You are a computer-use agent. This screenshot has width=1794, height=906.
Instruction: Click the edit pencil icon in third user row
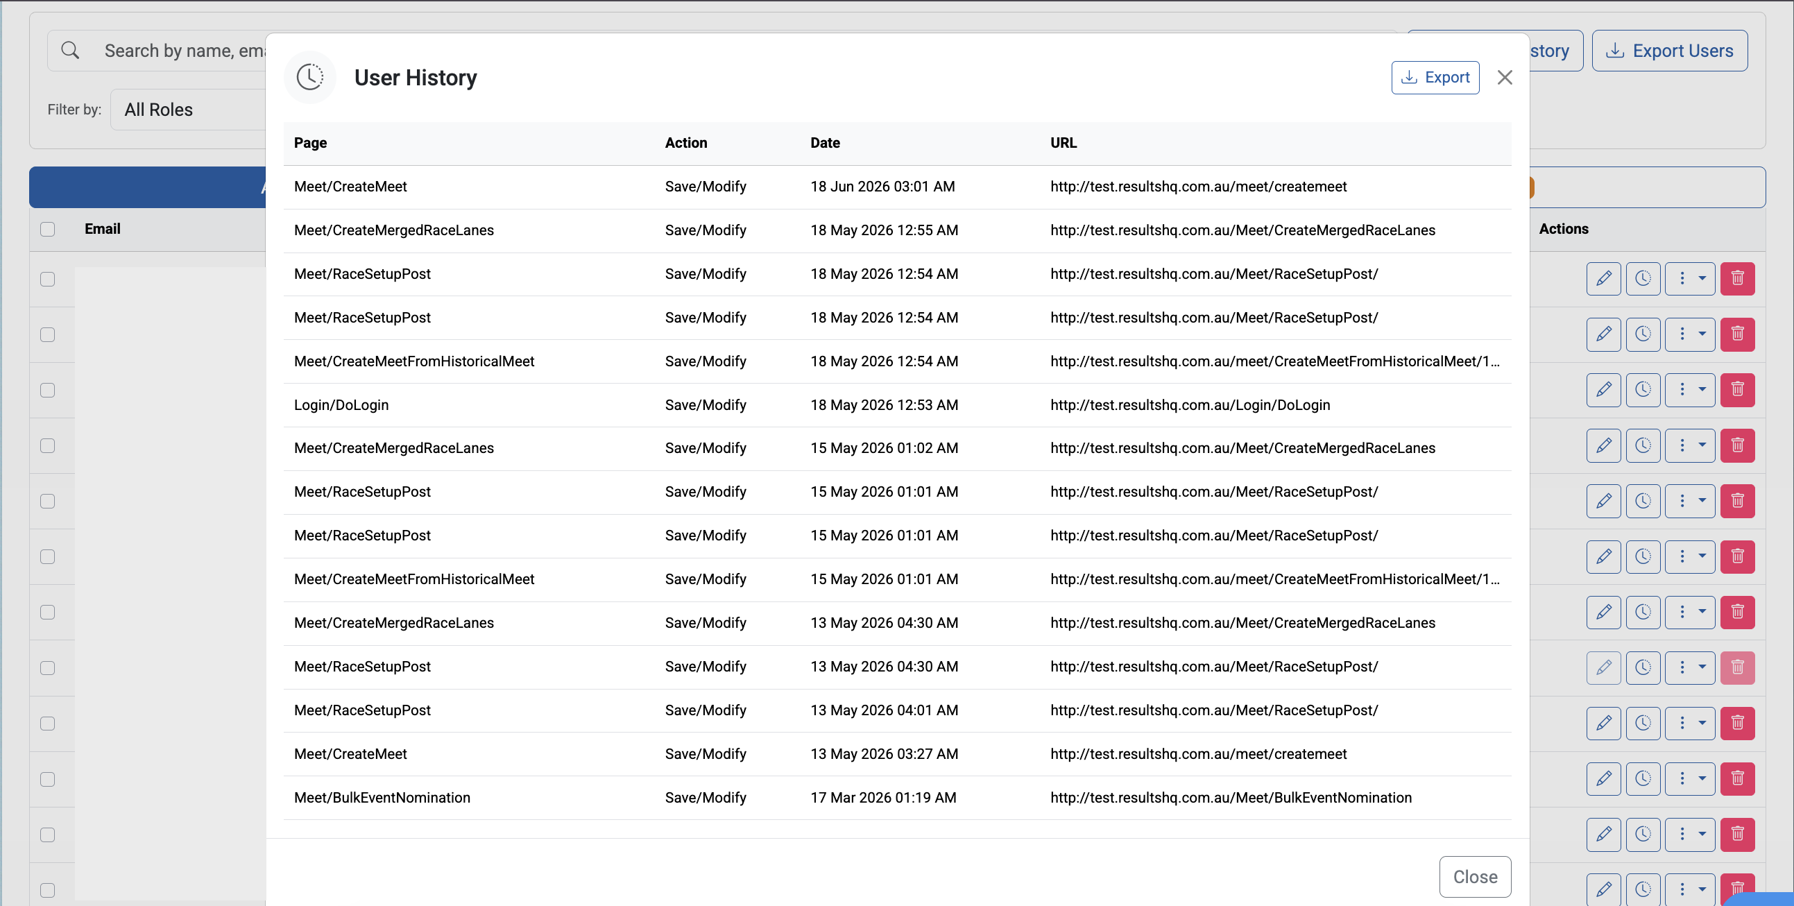(1603, 389)
